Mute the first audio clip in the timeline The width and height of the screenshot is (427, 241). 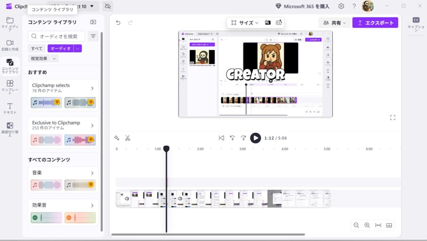click(x=126, y=199)
